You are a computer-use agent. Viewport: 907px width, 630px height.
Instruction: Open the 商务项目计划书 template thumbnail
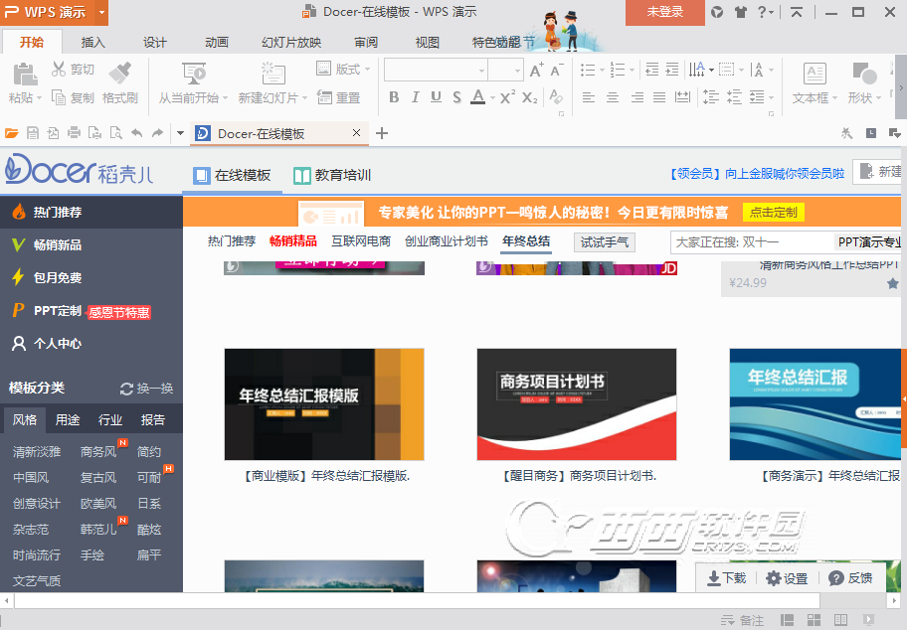tap(577, 404)
